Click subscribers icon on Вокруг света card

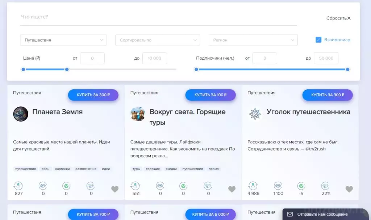click(x=136, y=186)
